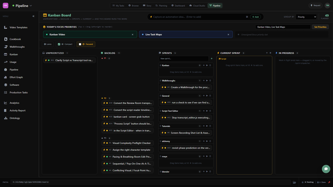Open the menu icon in Current Sprint header
The height and width of the screenshot is (187, 333).
tap(271, 53)
